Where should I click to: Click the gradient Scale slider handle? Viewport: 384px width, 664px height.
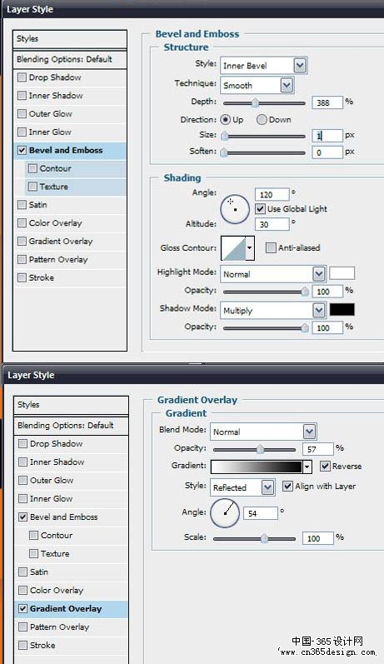(265, 539)
